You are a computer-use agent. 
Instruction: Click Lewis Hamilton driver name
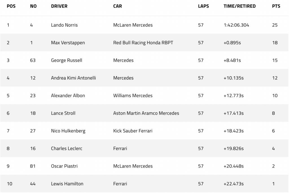pyautogui.click(x=67, y=184)
